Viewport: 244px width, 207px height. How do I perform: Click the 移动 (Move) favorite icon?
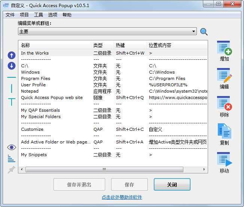(x=224, y=160)
